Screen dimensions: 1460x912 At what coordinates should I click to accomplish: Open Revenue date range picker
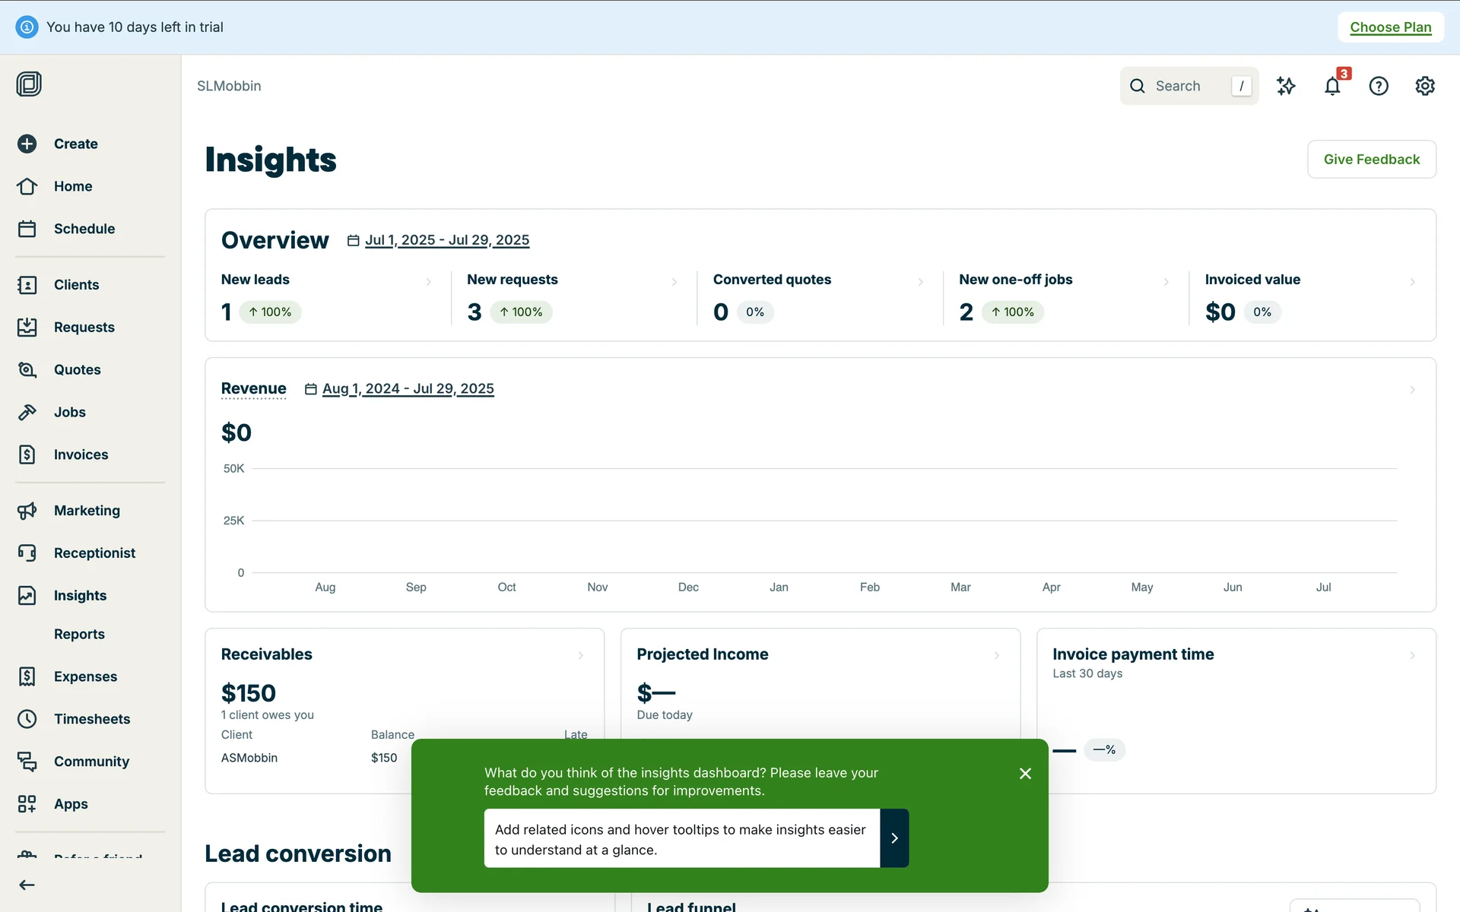[x=408, y=389]
